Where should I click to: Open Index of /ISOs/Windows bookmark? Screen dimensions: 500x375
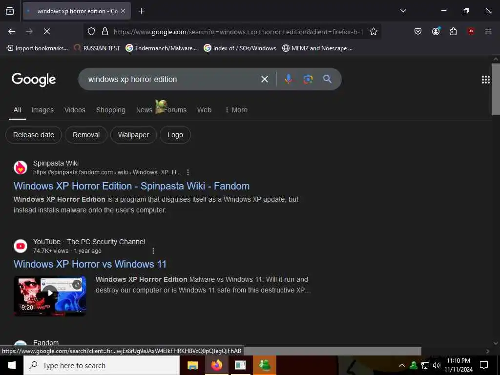240,48
